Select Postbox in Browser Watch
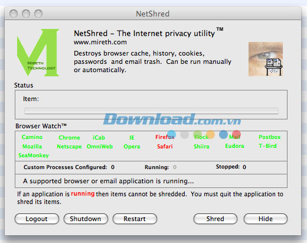 (270, 137)
